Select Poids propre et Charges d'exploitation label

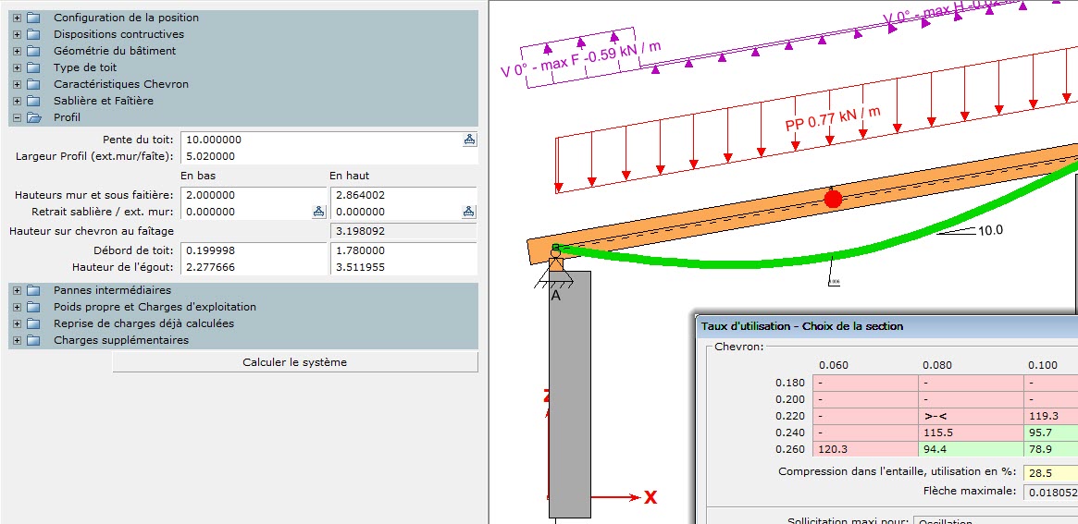[x=155, y=307]
